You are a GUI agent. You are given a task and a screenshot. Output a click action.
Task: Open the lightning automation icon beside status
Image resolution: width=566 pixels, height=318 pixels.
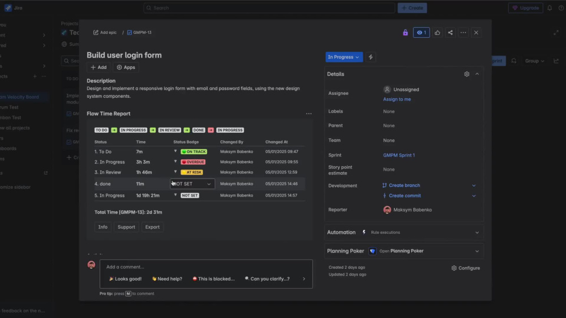[x=370, y=57]
